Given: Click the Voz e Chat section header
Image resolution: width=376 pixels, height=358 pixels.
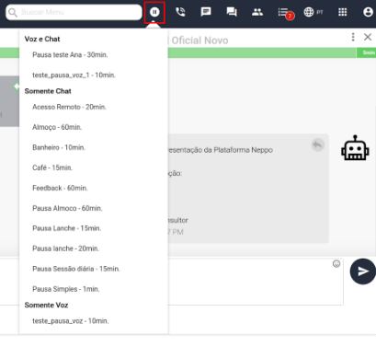Looking at the screenshot, I should click(42, 39).
